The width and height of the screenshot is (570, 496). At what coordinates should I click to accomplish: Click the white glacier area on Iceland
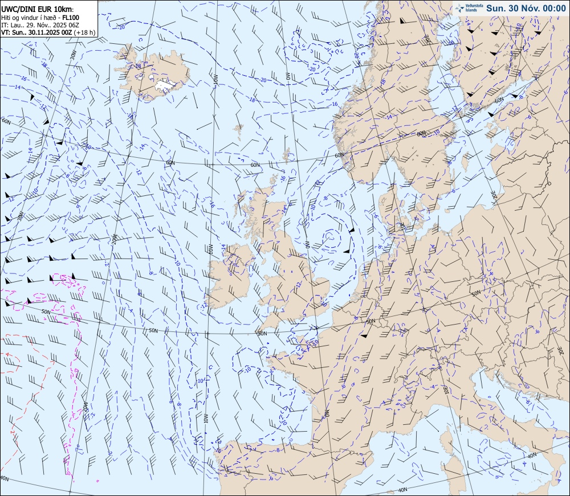(x=165, y=85)
